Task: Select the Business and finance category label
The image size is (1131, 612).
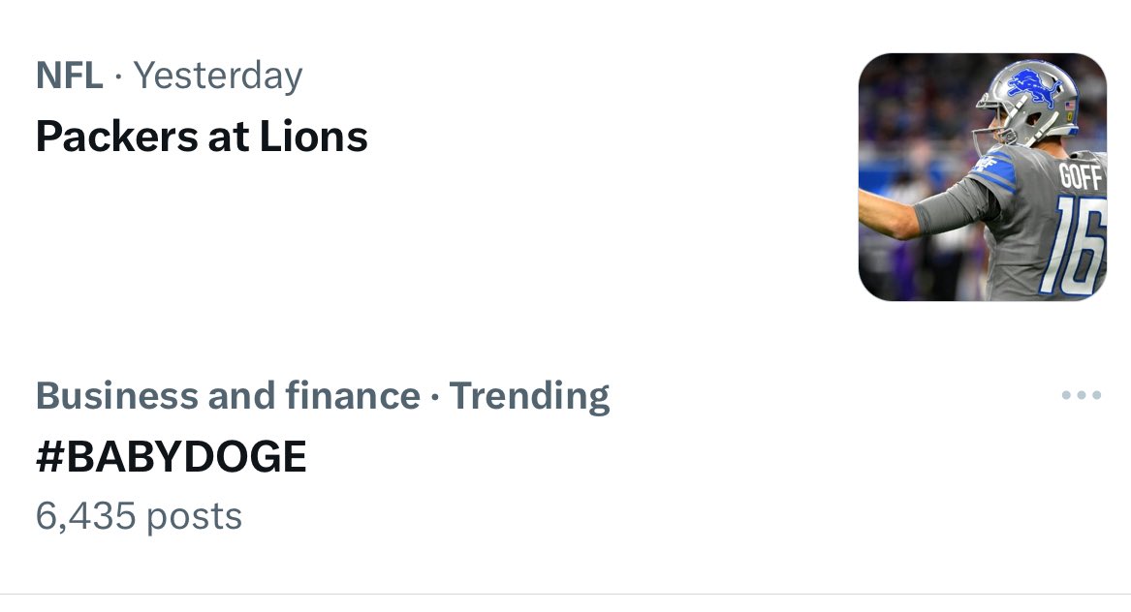Action: coord(227,396)
